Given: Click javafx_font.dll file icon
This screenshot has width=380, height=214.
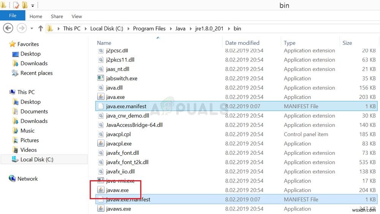Looking at the screenshot, I should point(101,153).
